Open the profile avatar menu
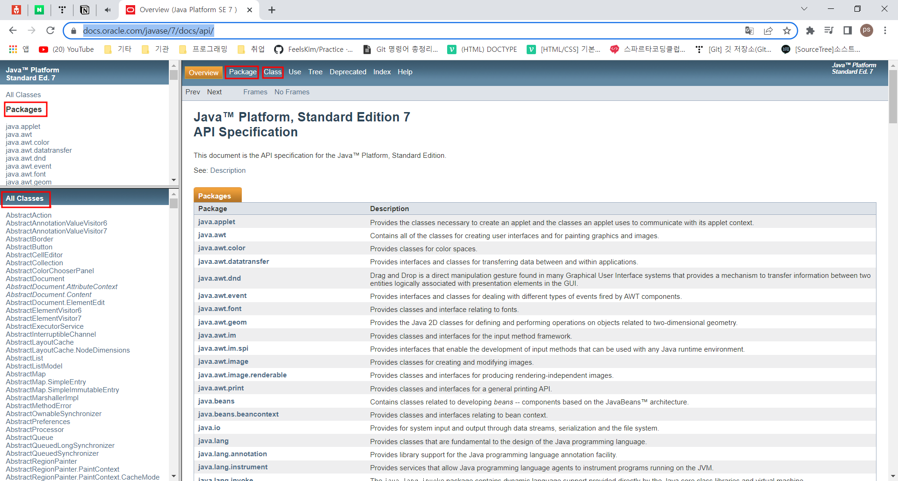898x481 pixels. [867, 30]
